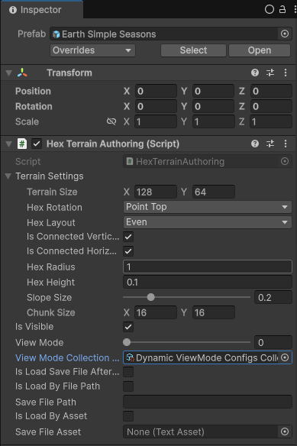Click the Inspector debug mode circle icon

coord(269,9)
